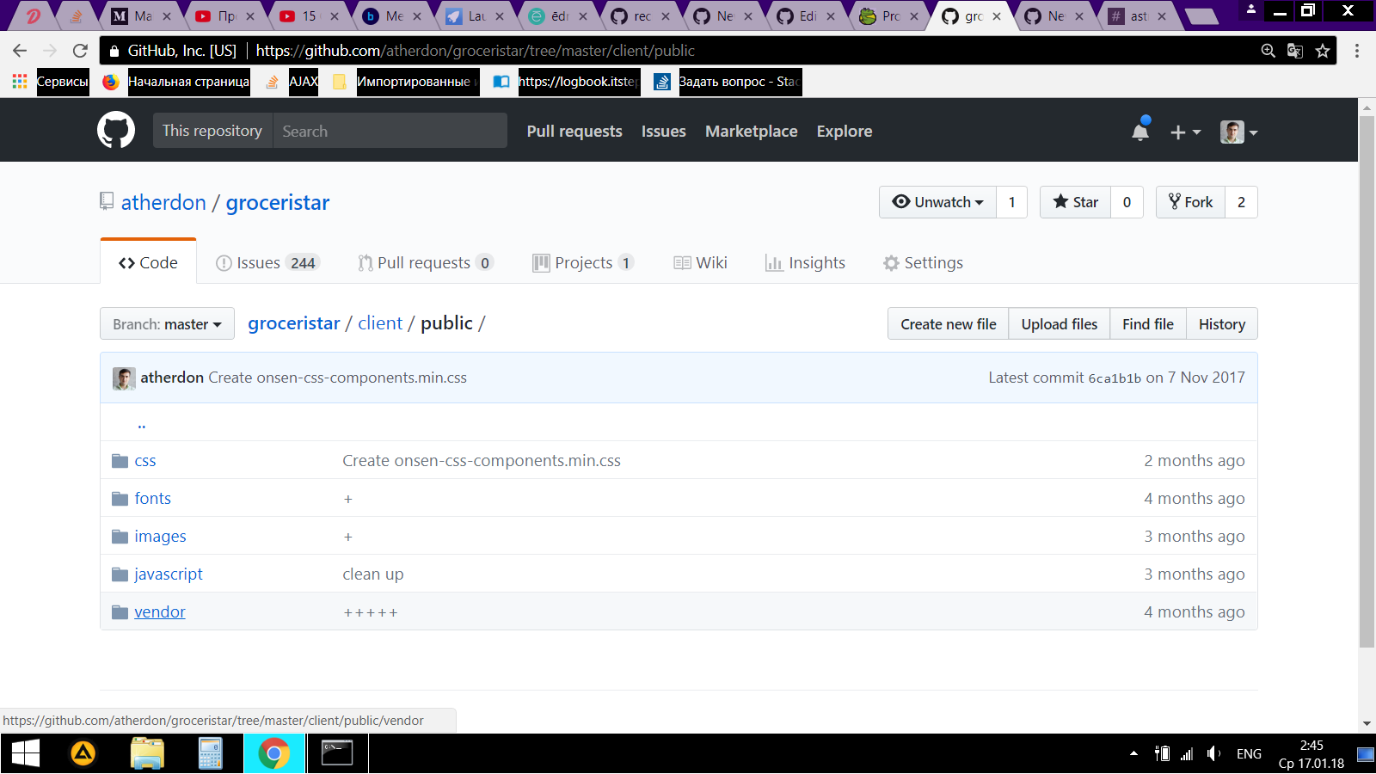Open the Начальная страница Firefox bookmark
Viewport: 1376px width, 774px height.
point(176,82)
